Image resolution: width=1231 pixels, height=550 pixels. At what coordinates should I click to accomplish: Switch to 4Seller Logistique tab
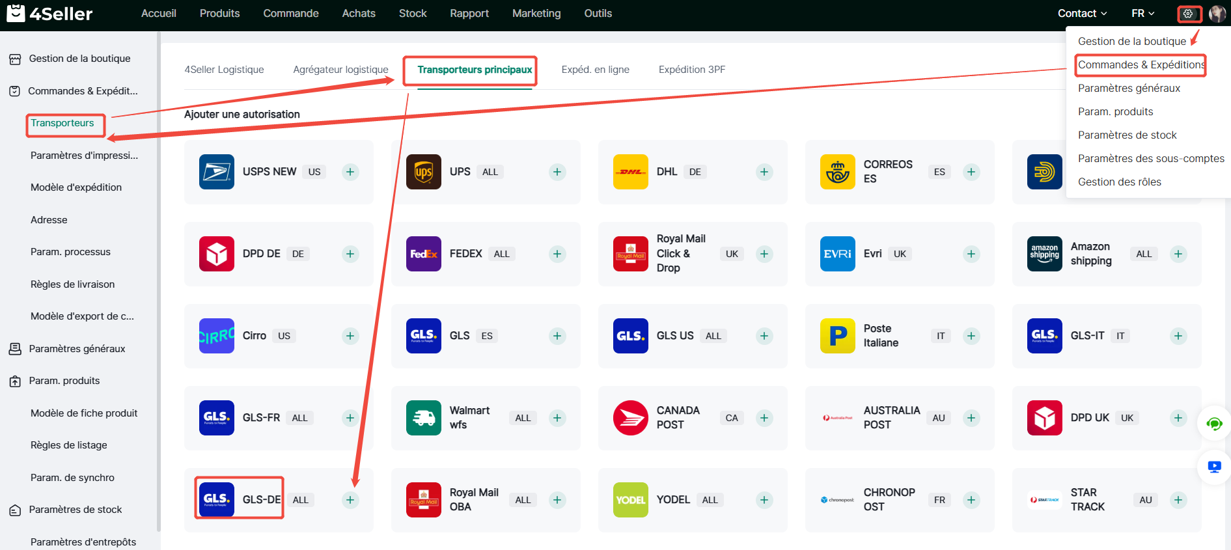coord(224,70)
